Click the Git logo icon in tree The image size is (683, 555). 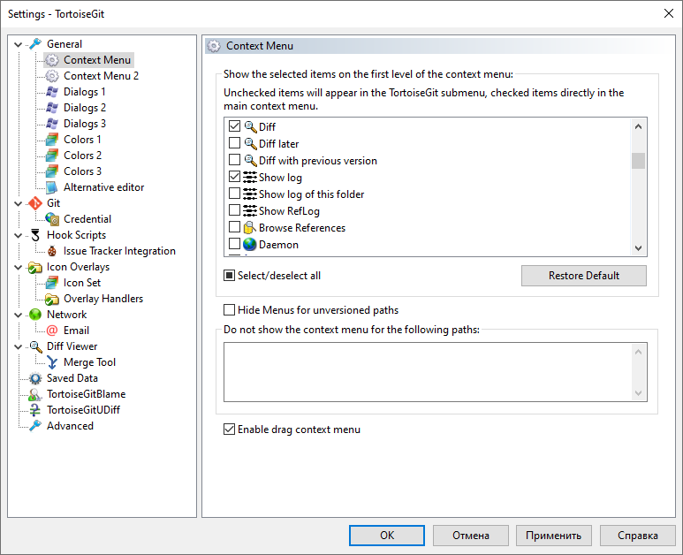35,203
